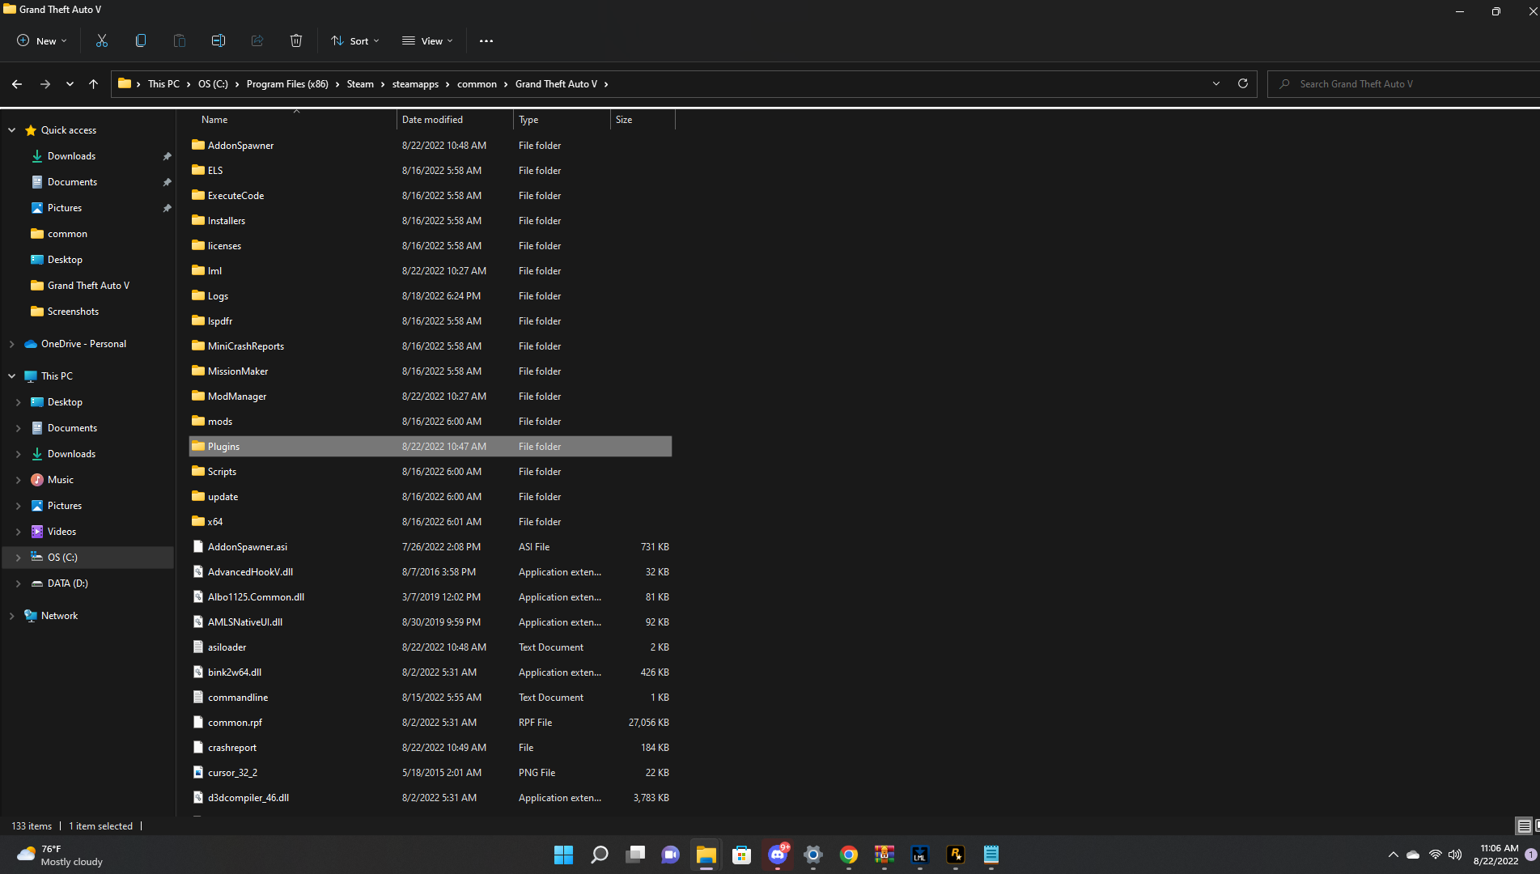Click the Rename icon in toolbar
Screen dimensions: 1540x874
(x=218, y=40)
